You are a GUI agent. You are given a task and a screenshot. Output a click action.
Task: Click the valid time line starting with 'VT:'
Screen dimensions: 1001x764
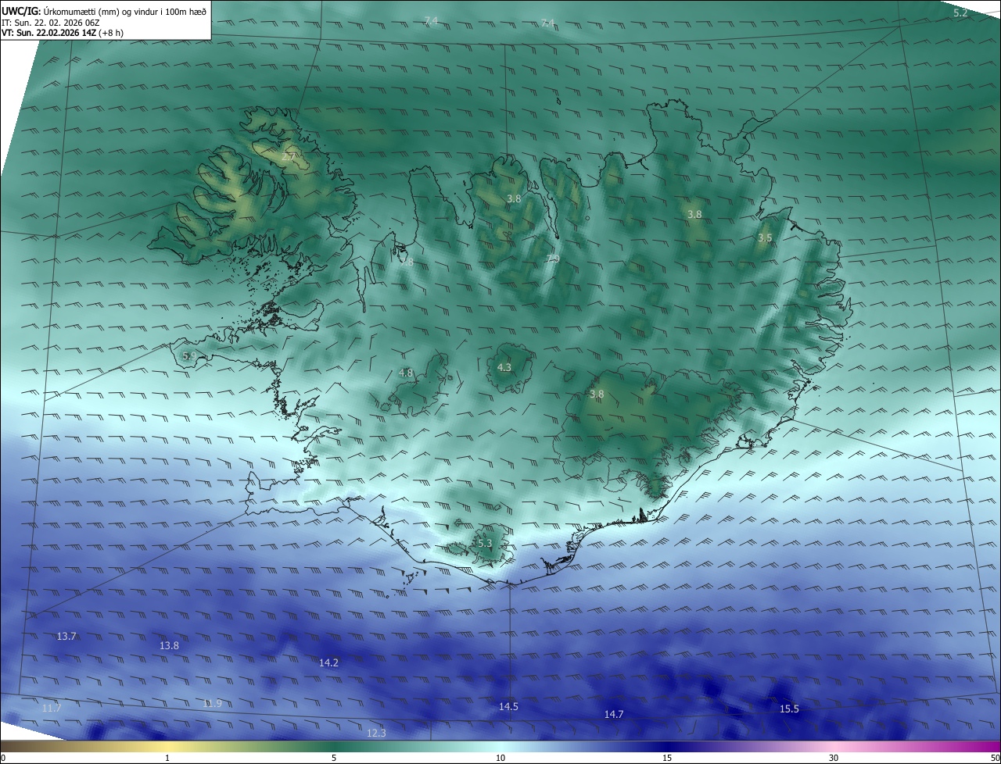tap(62, 33)
